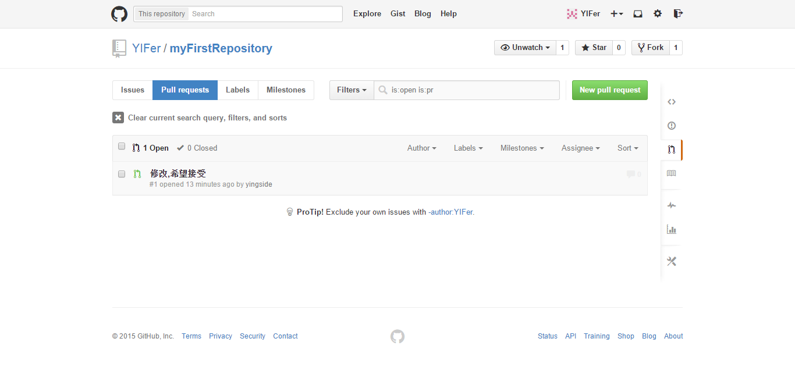Open the Labels filter dropdown
Image resolution: width=795 pixels, height=388 pixels.
coord(469,148)
